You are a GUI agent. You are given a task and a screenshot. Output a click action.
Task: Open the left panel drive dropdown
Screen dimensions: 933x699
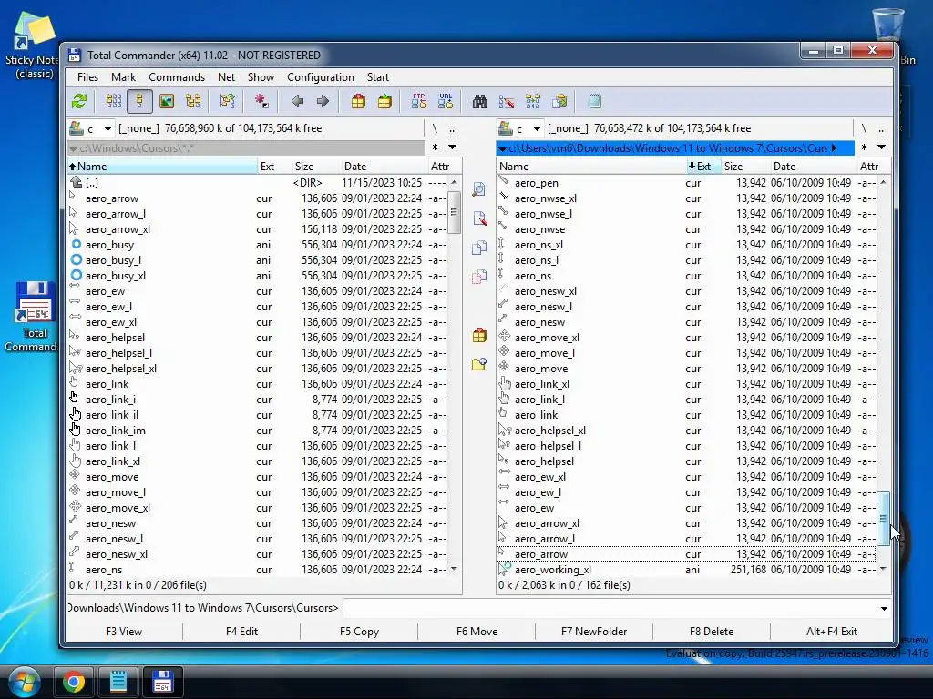coord(108,128)
